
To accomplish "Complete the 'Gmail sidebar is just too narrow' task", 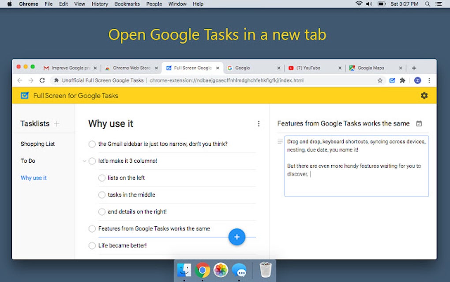I will click(92, 144).
